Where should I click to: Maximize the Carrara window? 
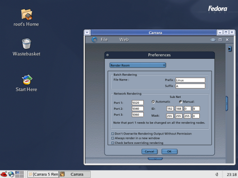tap(226, 33)
